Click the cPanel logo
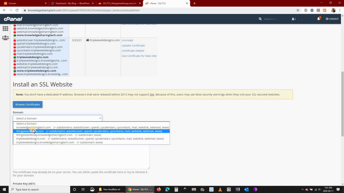The height and width of the screenshot is (193, 344). [x=13, y=19]
